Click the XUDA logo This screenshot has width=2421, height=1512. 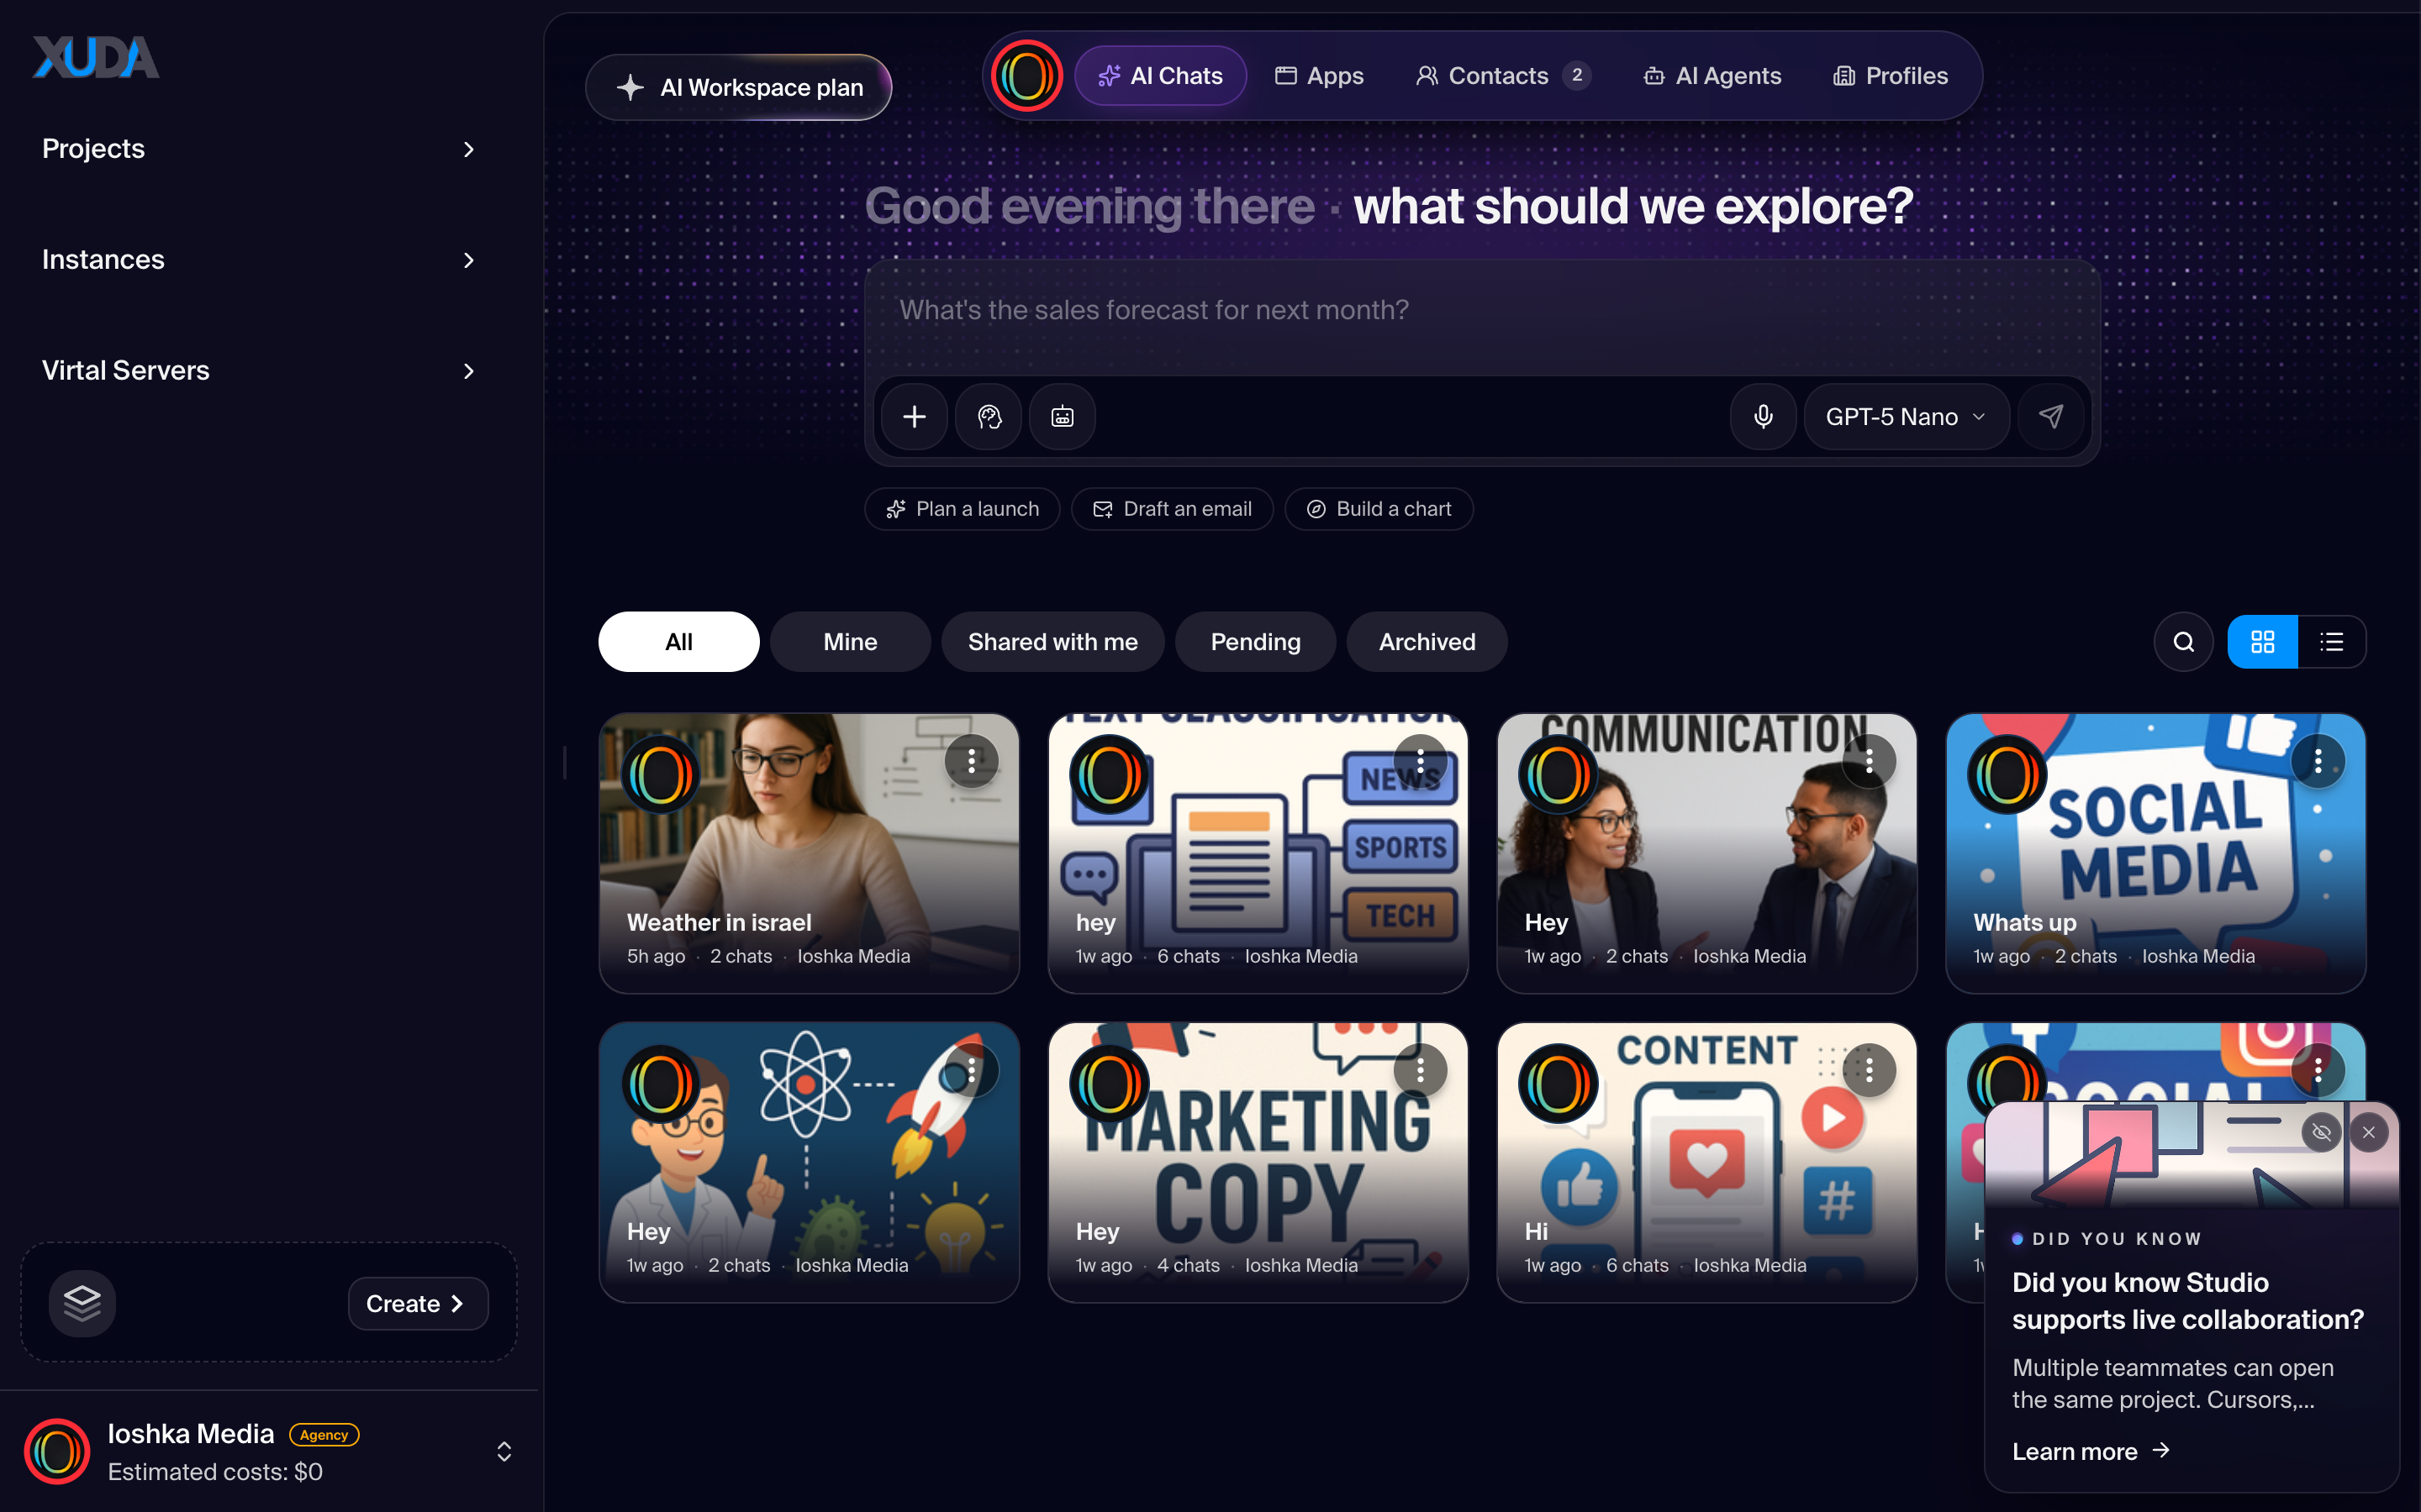tap(96, 57)
